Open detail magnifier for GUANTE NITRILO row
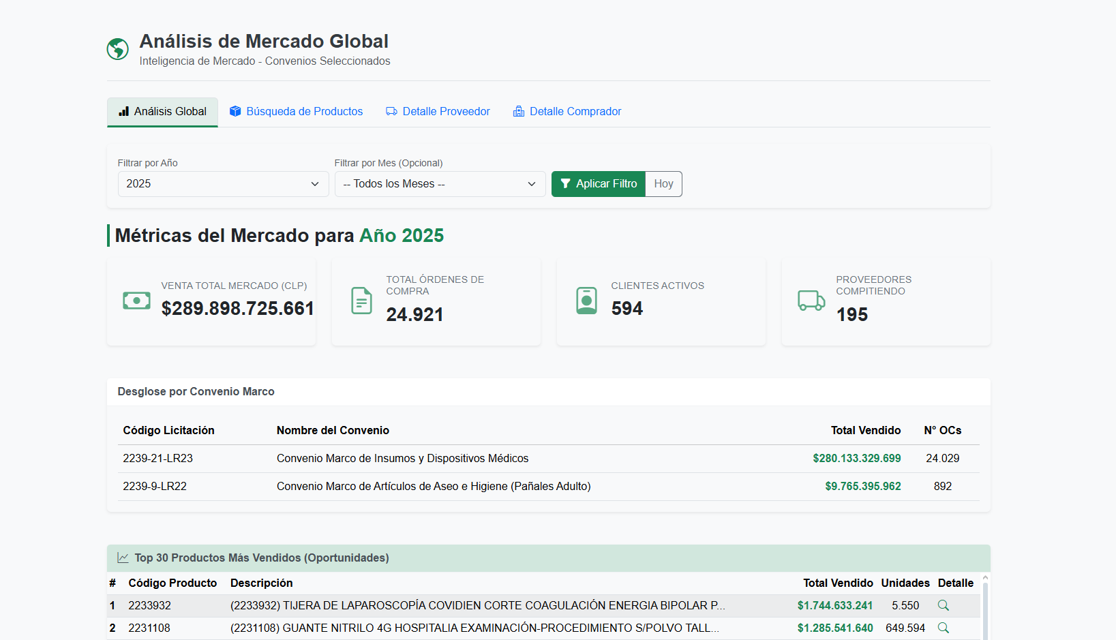Screen dimensions: 1116x640 click(943, 628)
